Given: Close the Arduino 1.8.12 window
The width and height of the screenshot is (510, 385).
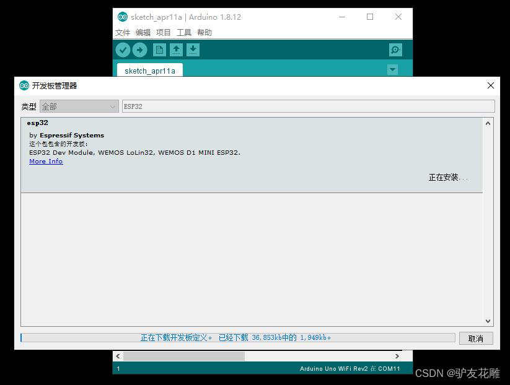Looking at the screenshot, I should [398, 17].
